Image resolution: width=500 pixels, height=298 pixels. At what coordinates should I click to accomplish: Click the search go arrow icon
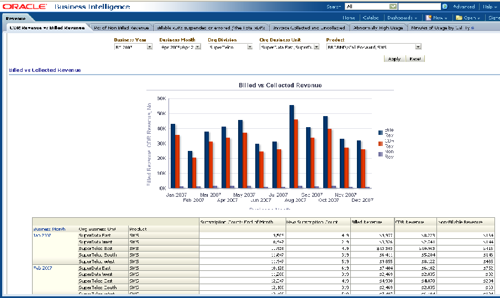(x=445, y=7)
